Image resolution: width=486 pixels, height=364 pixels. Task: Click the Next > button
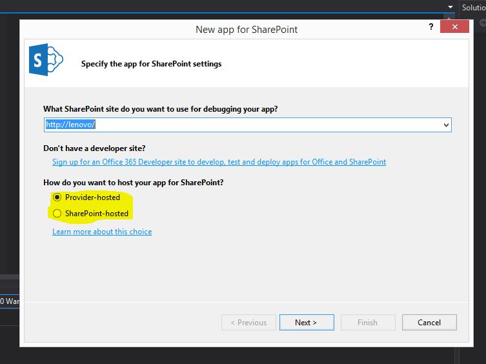[x=307, y=323]
